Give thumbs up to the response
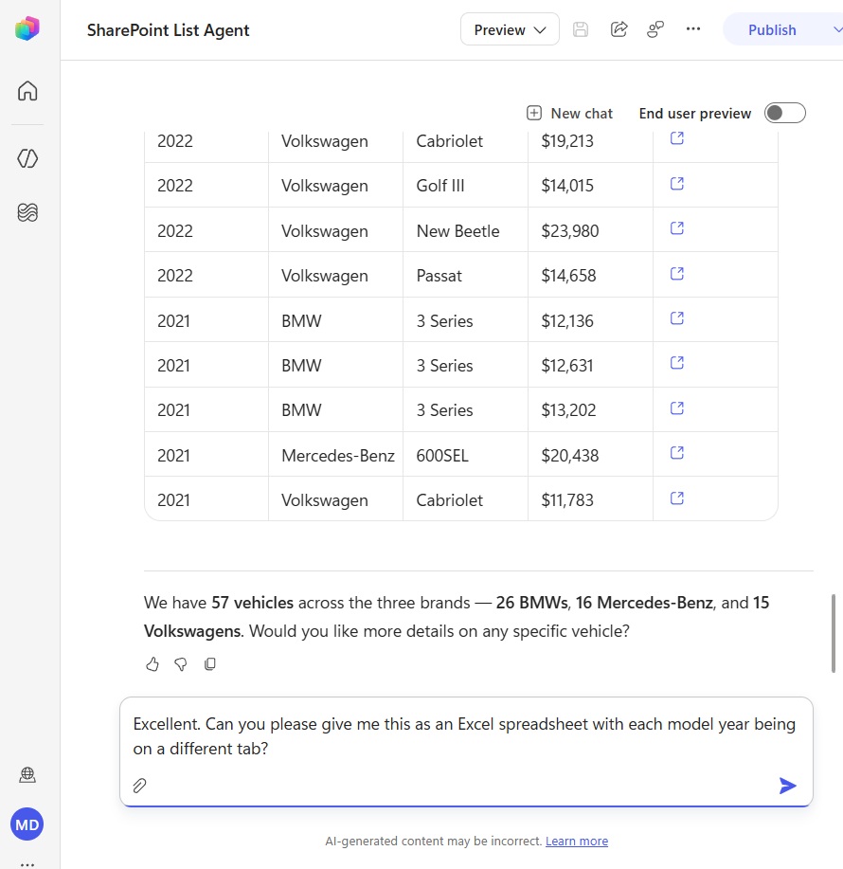Image resolution: width=843 pixels, height=869 pixels. [152, 664]
